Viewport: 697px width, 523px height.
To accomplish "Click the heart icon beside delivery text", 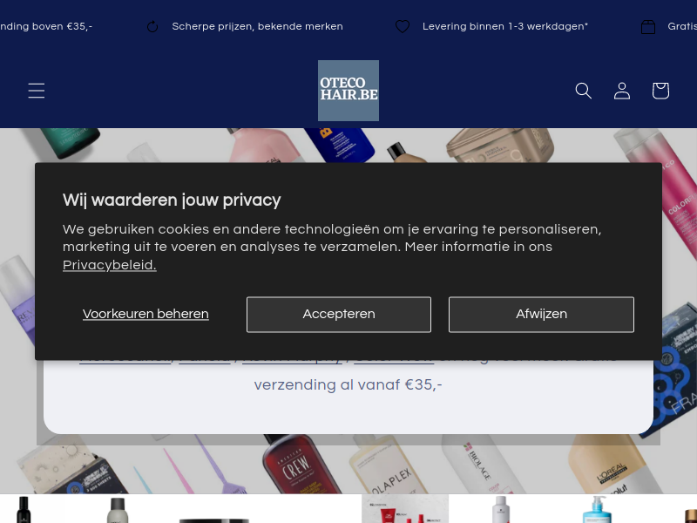I will [x=403, y=27].
